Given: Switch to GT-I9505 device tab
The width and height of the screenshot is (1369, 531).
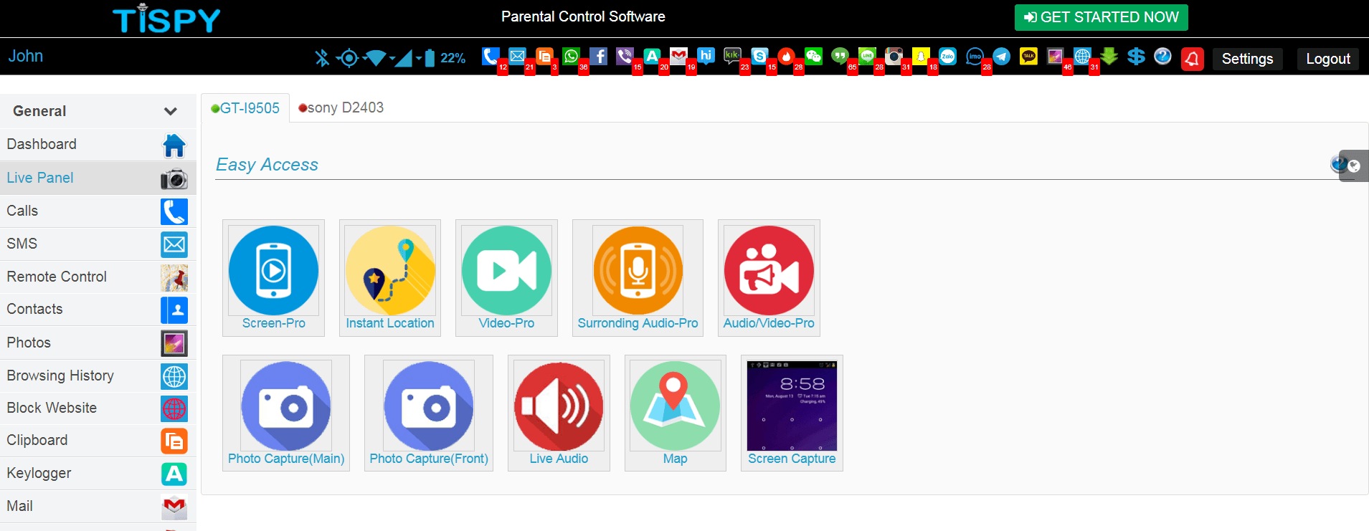Looking at the screenshot, I should 245,108.
